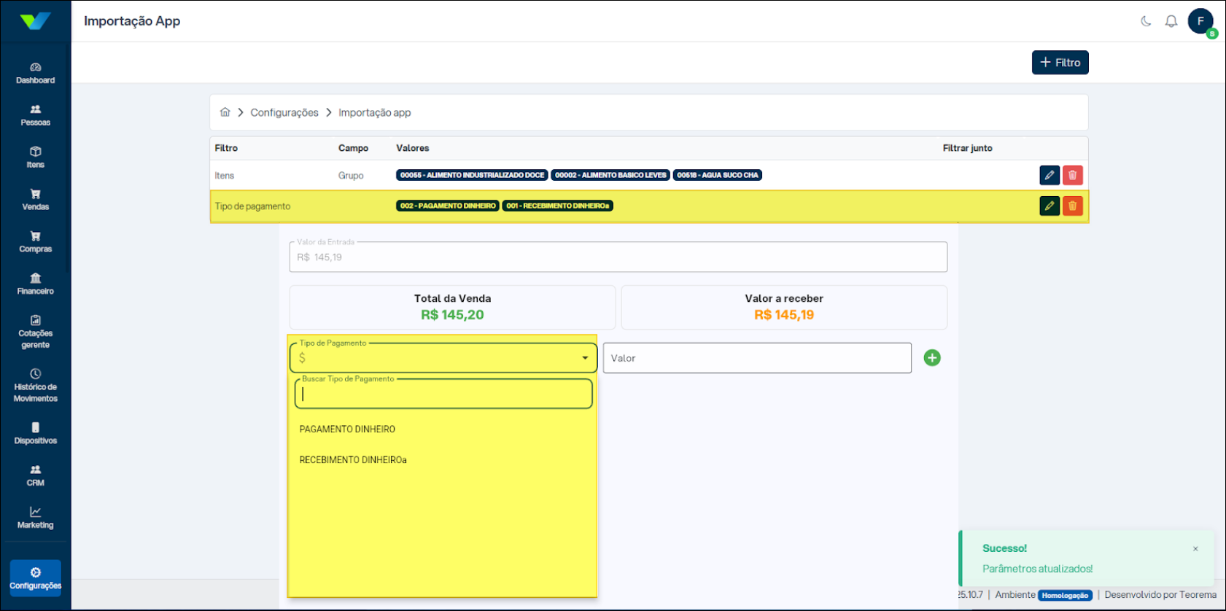Click the home breadcrumb icon
The image size is (1226, 611).
(x=225, y=112)
